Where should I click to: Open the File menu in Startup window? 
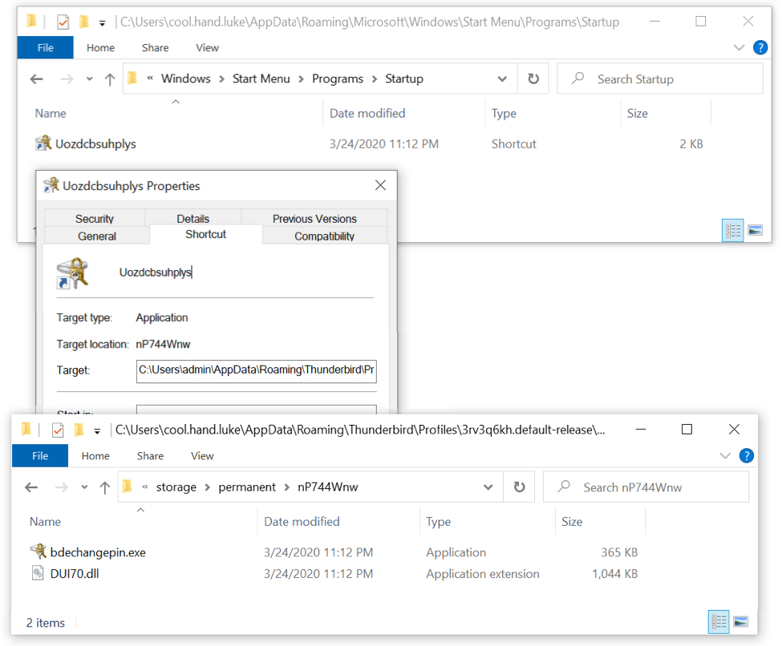tap(45, 48)
